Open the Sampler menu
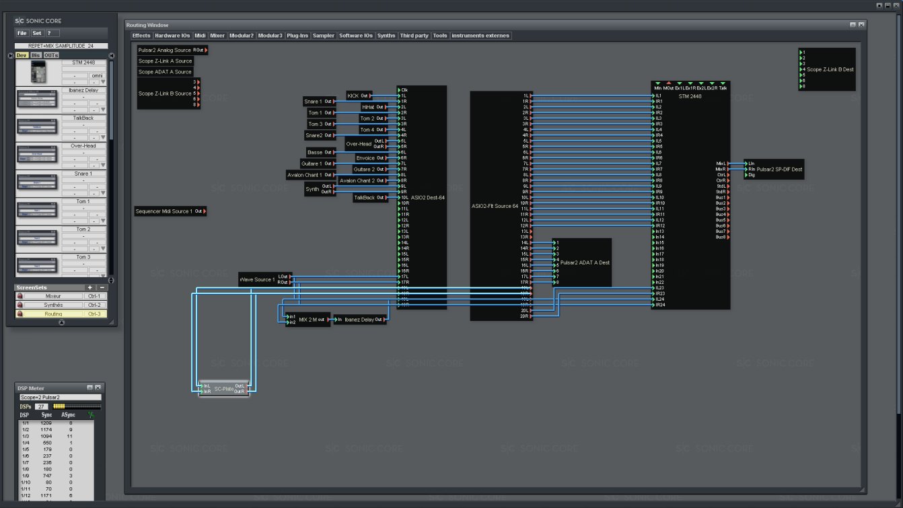 (324, 36)
